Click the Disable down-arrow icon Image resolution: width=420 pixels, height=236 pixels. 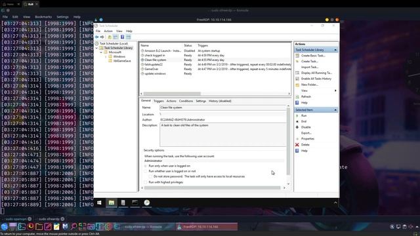tap(297, 127)
